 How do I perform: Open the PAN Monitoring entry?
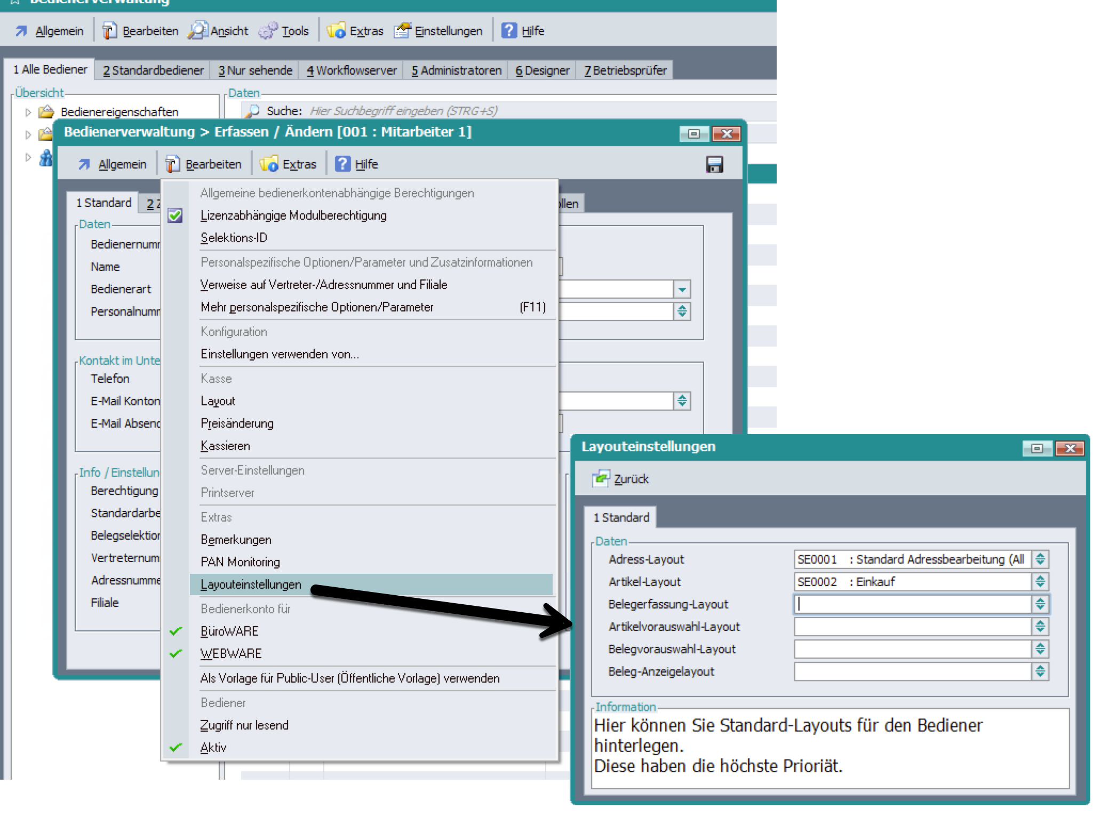pyautogui.click(x=240, y=562)
